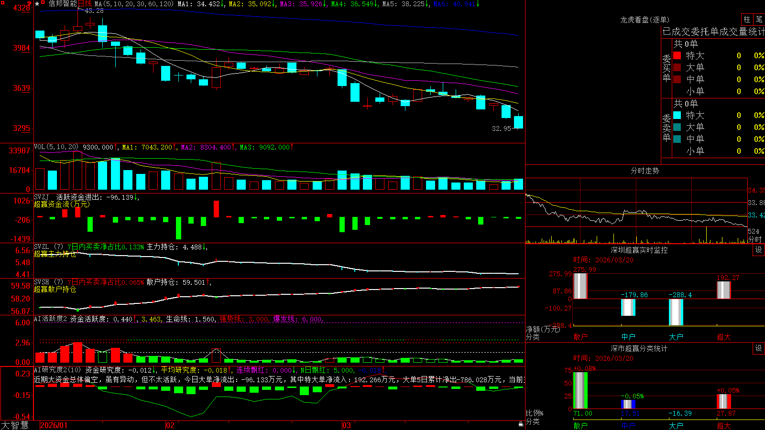Image resolution: width=765 pixels, height=430 pixels.
Task: Click the lock icon at chart bottom-right
Action: [521, 424]
